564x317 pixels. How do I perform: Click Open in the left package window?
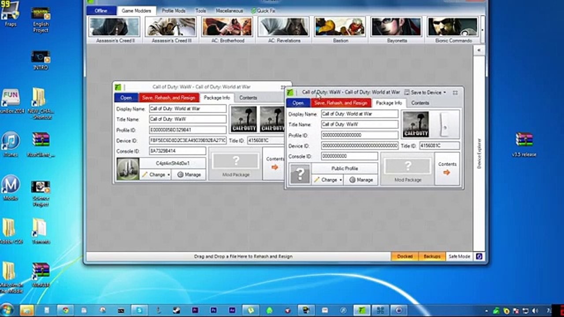(x=126, y=98)
